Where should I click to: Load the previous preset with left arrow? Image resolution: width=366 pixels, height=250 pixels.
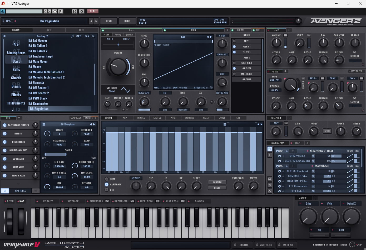pos(91,21)
